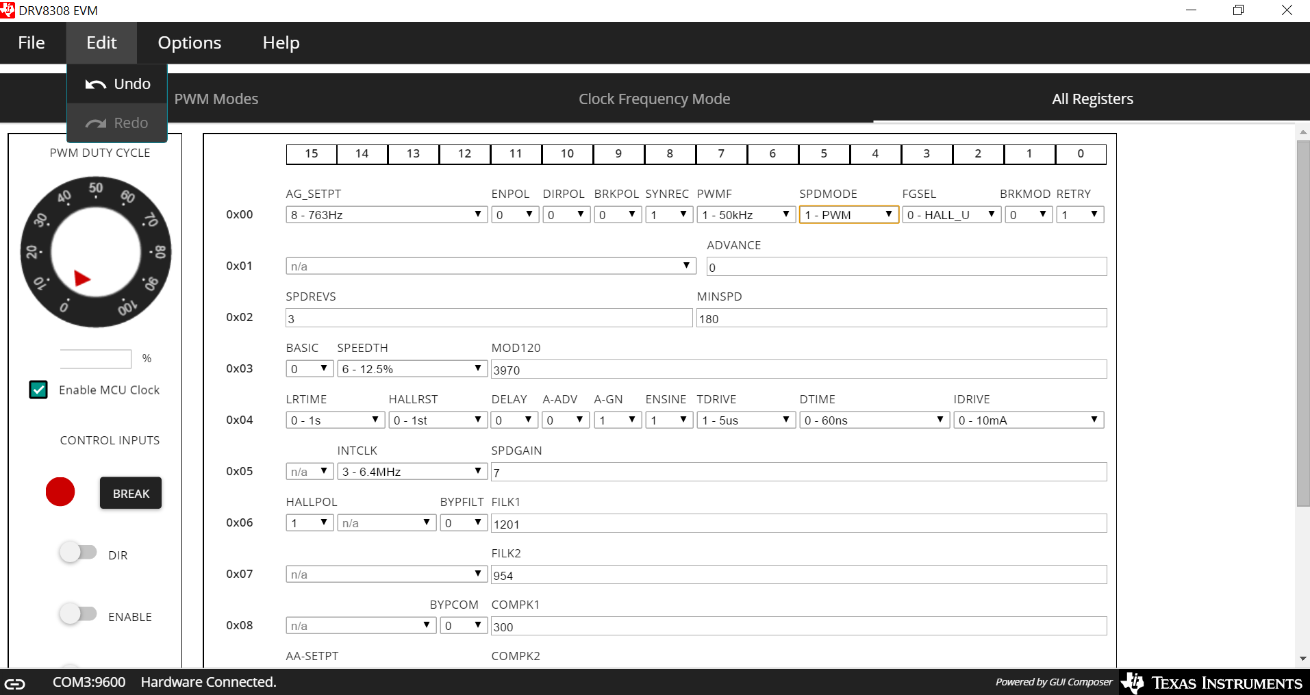Open the BYPFILT dropdown
This screenshot has width=1310, height=695.
coord(464,522)
